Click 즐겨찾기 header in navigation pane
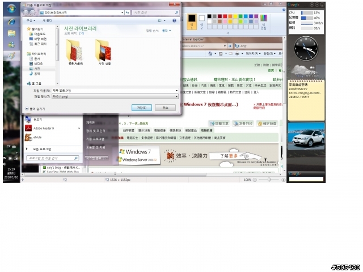The height and width of the screenshot is (272, 363). tap(35, 29)
